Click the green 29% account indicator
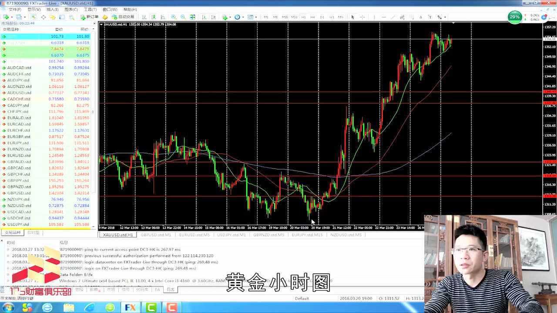 coord(514,17)
